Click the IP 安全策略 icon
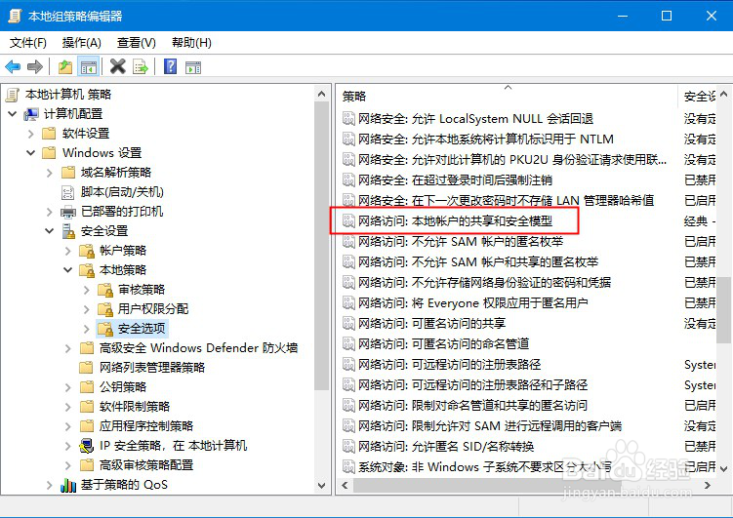The height and width of the screenshot is (518, 733). [87, 446]
